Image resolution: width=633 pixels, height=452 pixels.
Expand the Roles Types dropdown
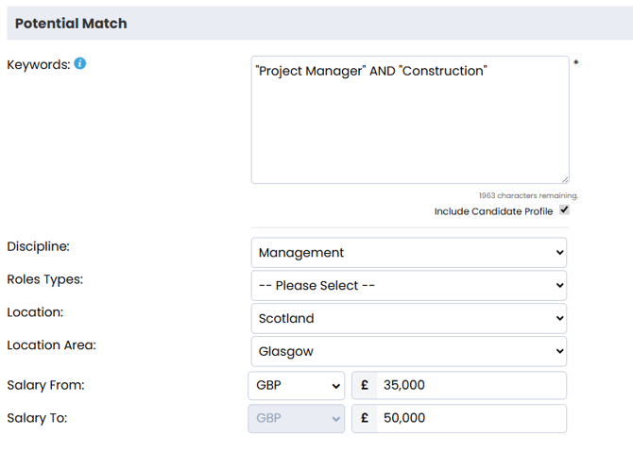408,285
